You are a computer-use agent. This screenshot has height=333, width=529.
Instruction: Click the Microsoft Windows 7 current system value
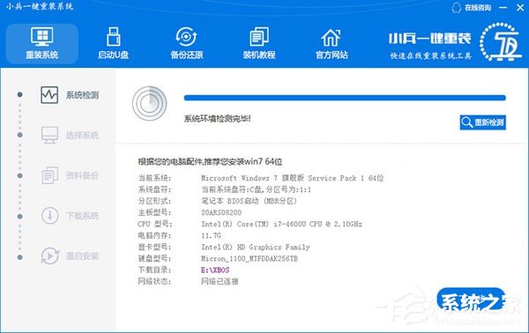click(293, 178)
